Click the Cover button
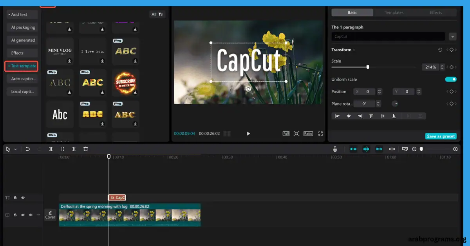Image resolution: width=470 pixels, height=246 pixels. [x=50, y=215]
